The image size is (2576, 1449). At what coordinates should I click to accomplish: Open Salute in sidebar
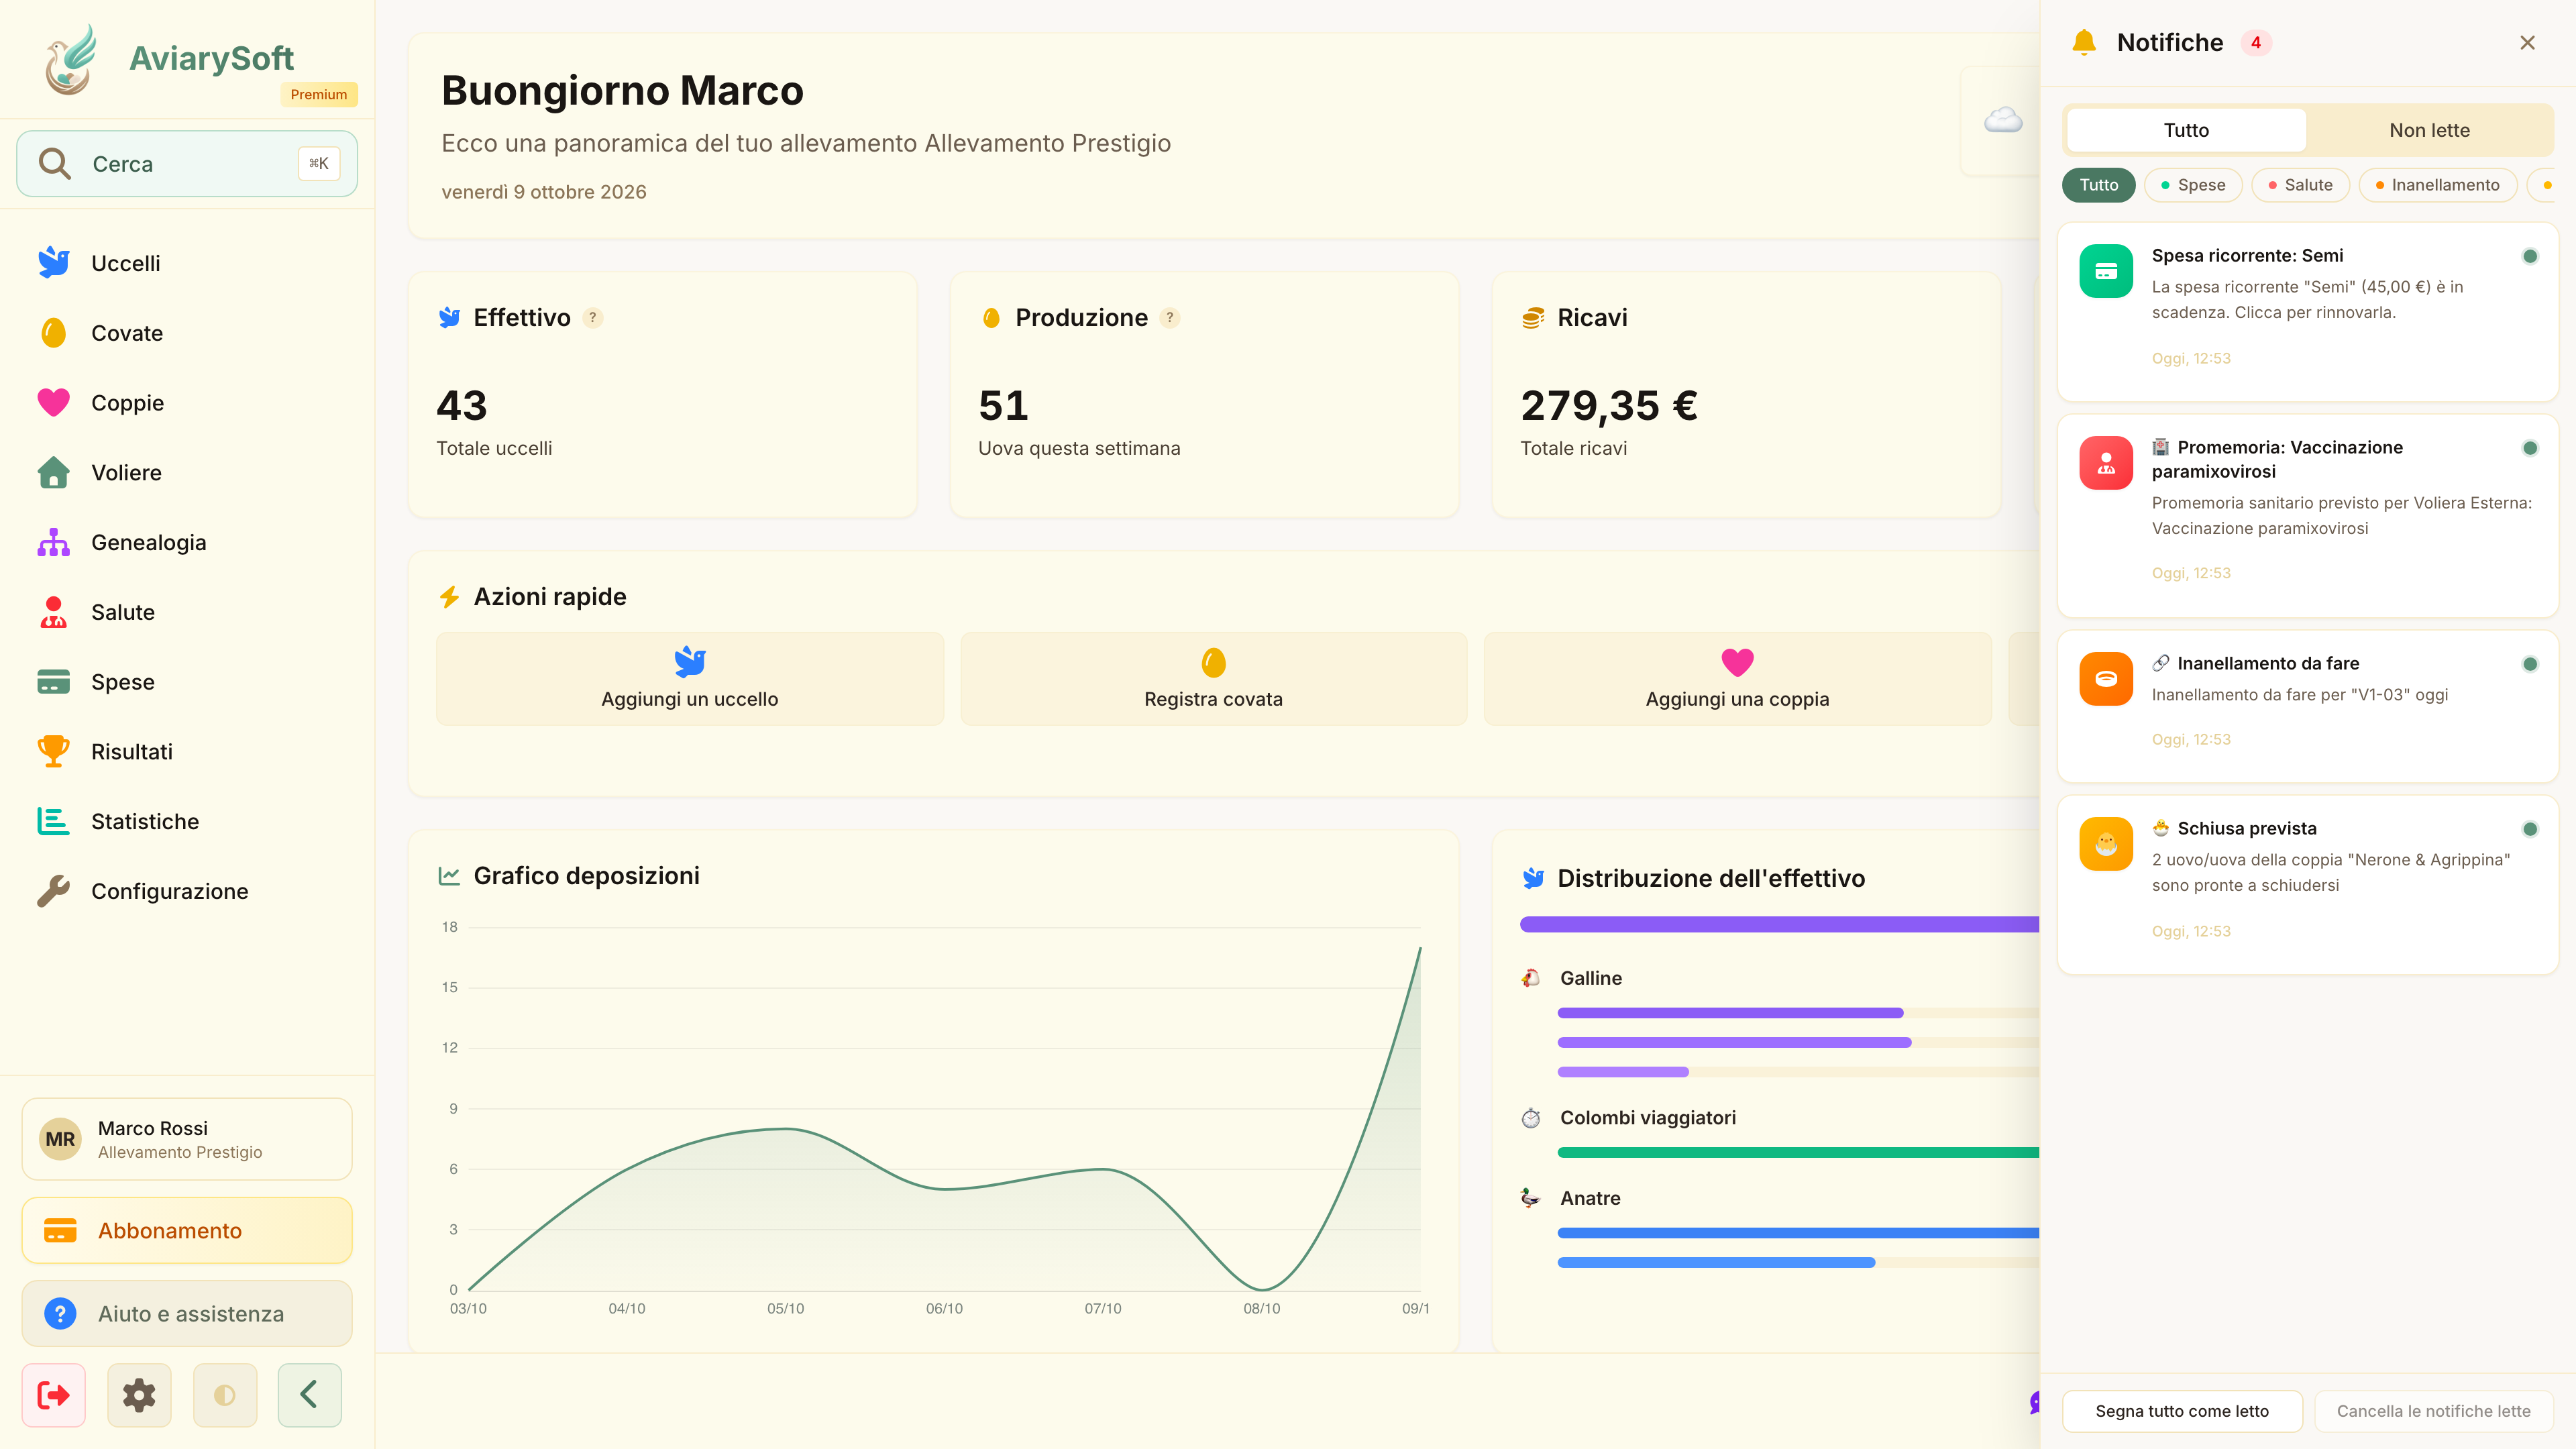tap(188, 612)
